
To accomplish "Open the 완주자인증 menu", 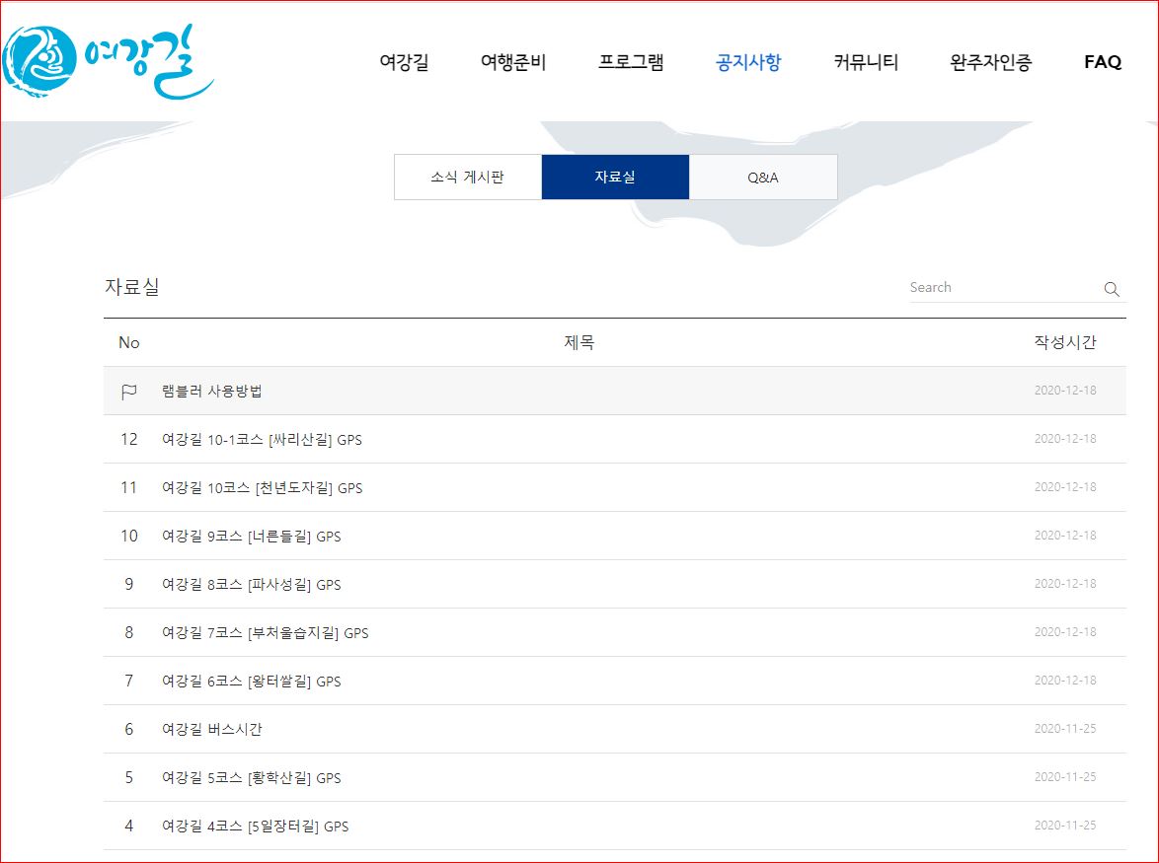I will point(990,62).
